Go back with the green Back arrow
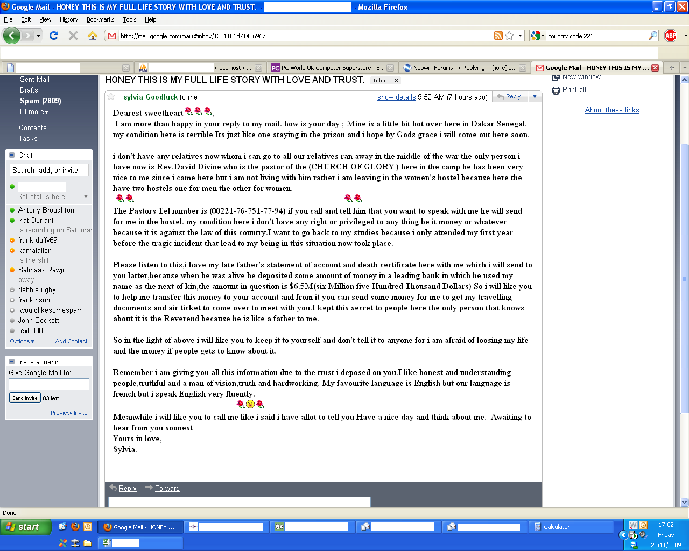The image size is (689, 551). pyautogui.click(x=11, y=36)
